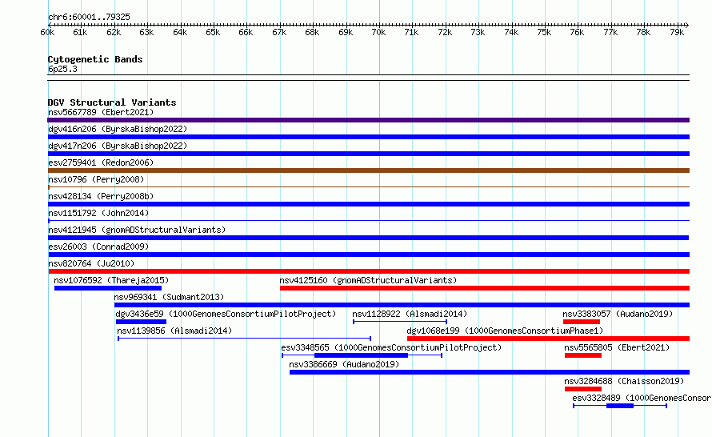Click the 60k ruler position

coord(47,32)
